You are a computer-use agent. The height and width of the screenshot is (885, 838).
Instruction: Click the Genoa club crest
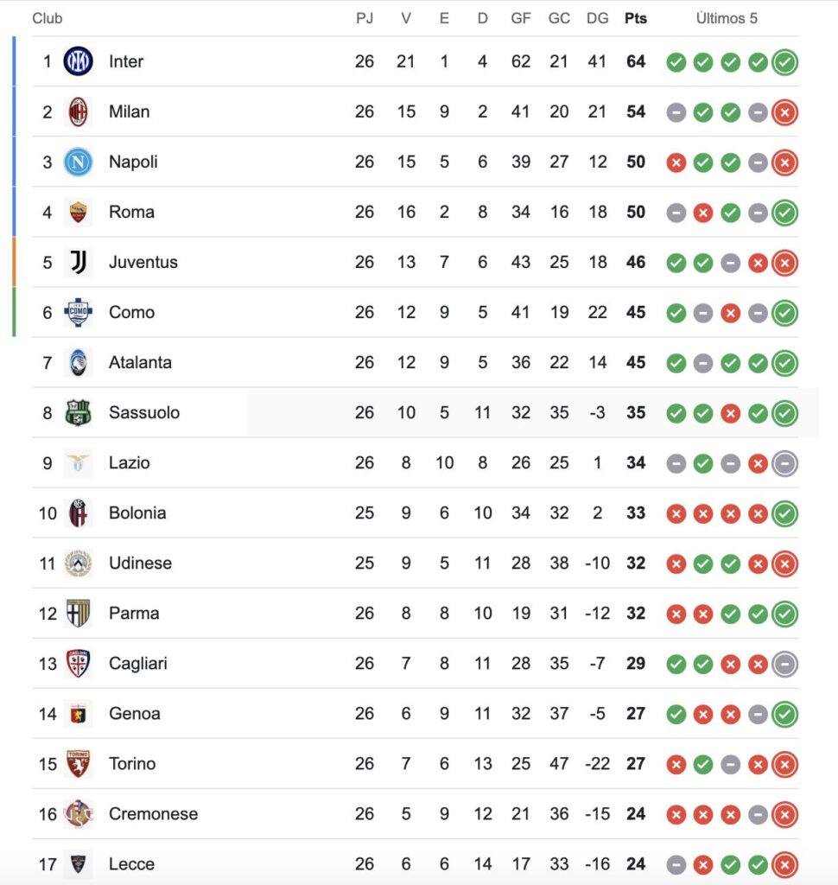[x=78, y=713]
